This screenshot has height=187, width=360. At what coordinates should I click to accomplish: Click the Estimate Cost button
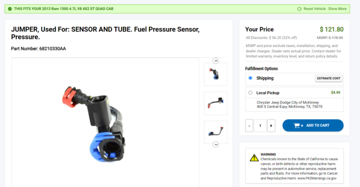(329, 78)
